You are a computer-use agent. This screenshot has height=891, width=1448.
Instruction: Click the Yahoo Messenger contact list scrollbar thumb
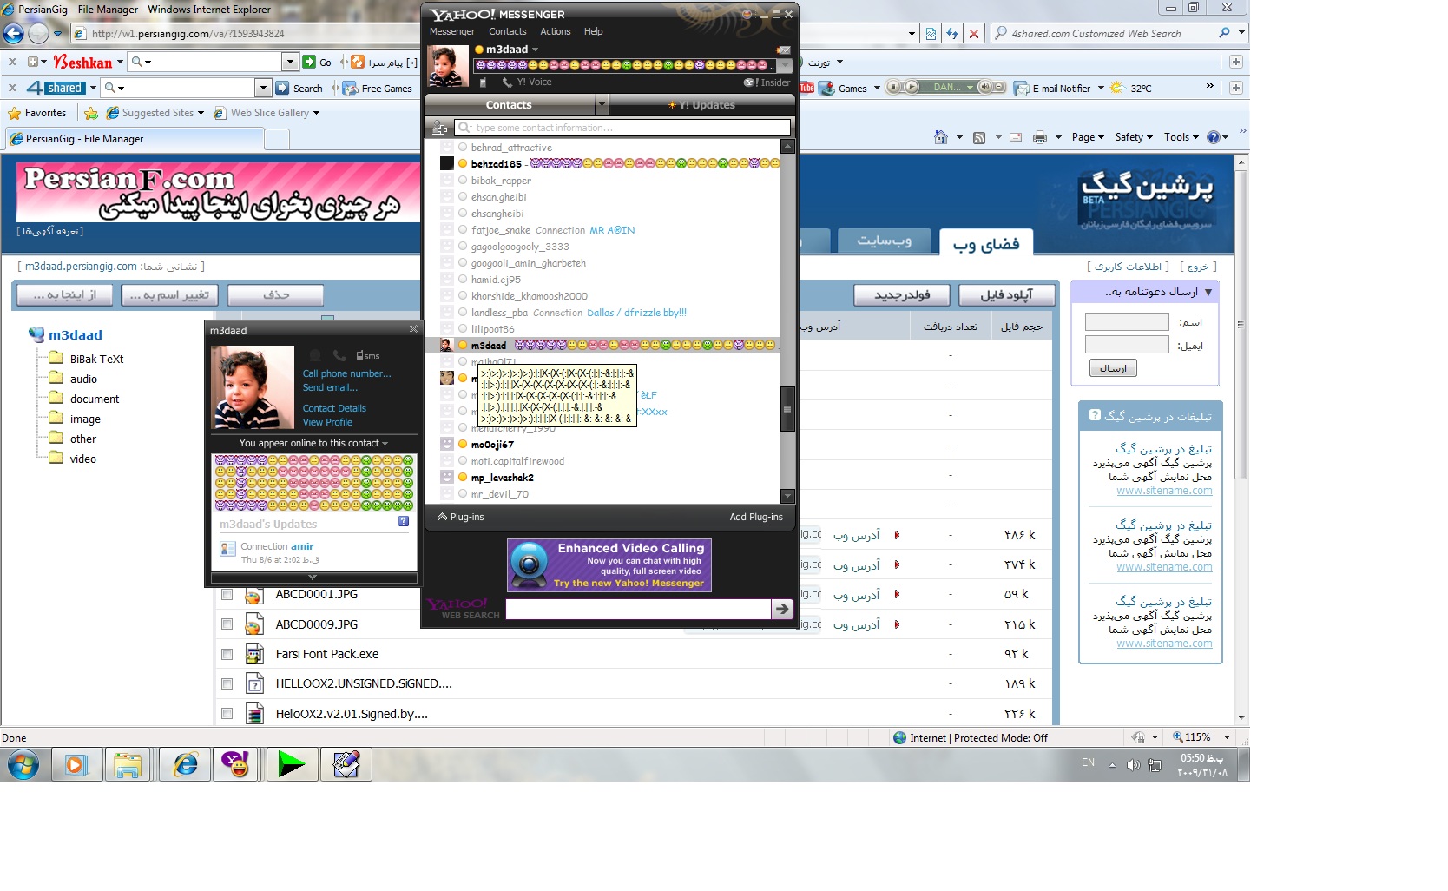click(x=788, y=408)
